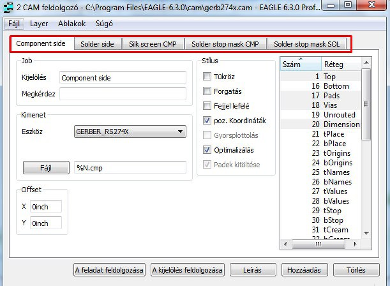
Task: Sort layers by Réteg column header
Action: point(341,64)
